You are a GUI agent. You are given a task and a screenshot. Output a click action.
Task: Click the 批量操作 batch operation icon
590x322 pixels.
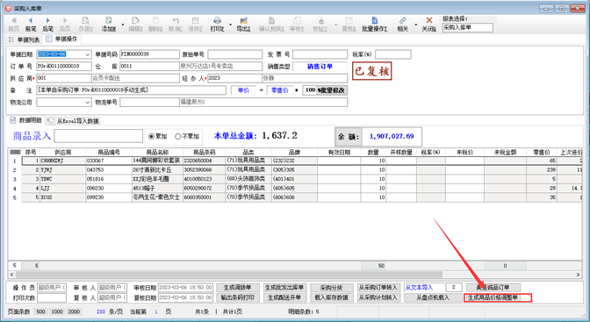point(374,21)
